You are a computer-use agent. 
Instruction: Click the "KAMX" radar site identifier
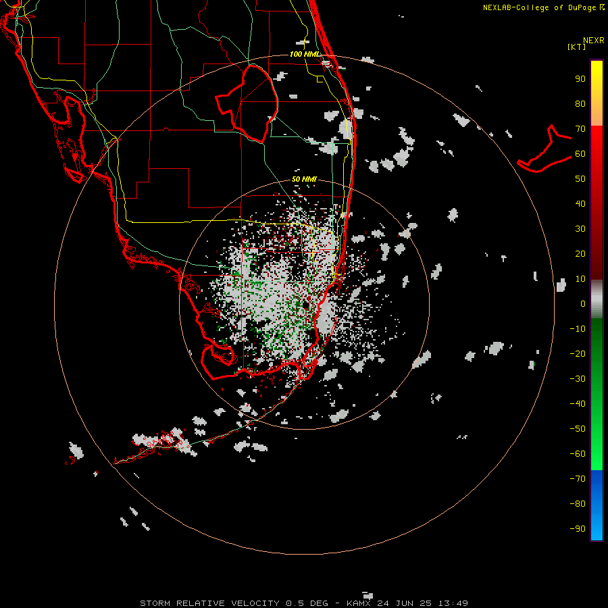359,603
